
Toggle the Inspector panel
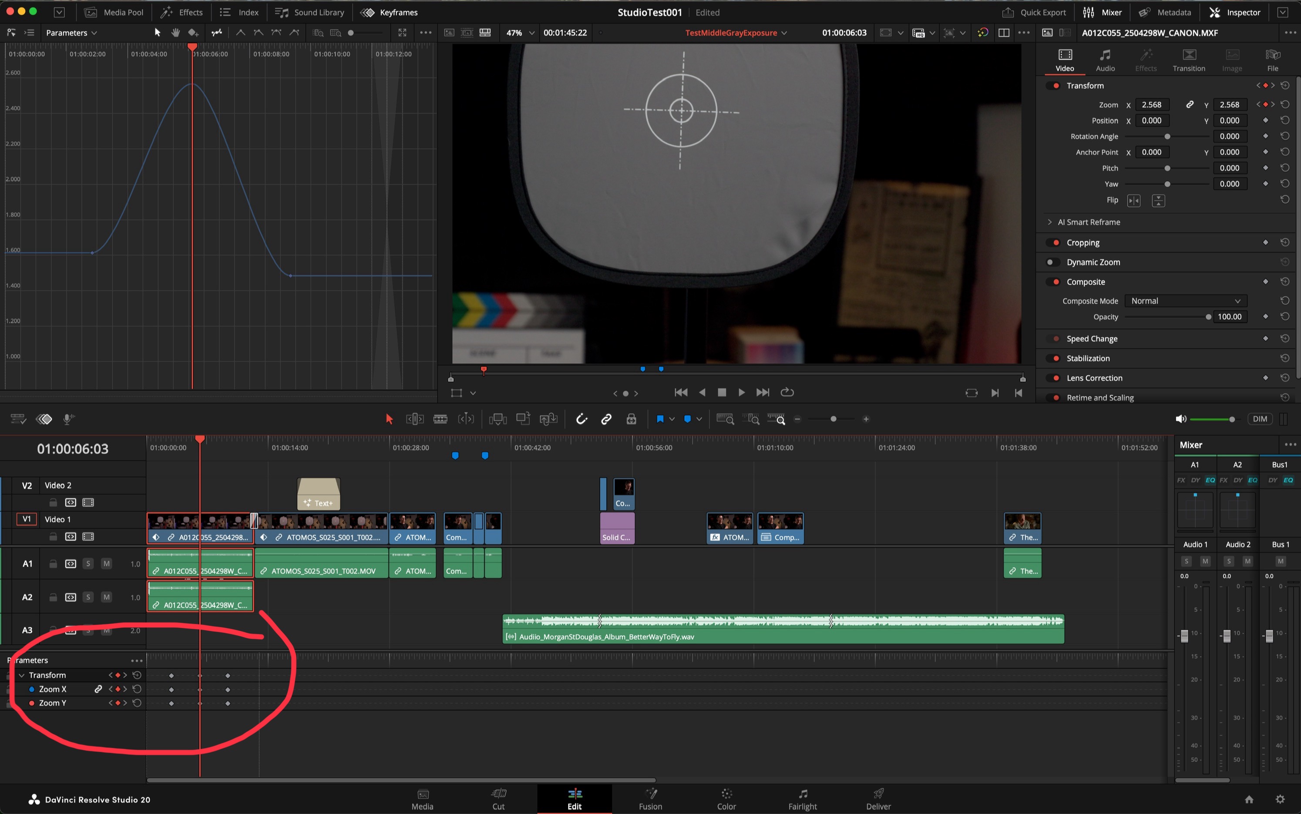click(1235, 12)
